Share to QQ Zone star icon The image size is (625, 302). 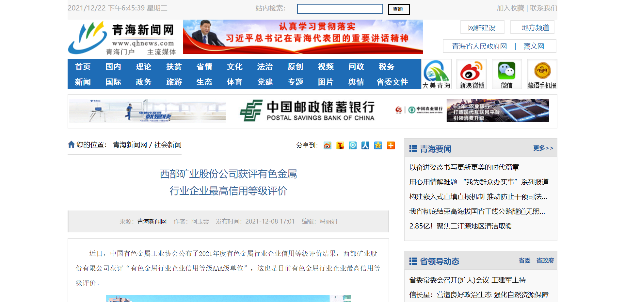click(x=378, y=145)
